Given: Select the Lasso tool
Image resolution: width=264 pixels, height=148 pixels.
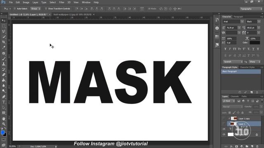Looking at the screenshot, I should tap(4, 31).
